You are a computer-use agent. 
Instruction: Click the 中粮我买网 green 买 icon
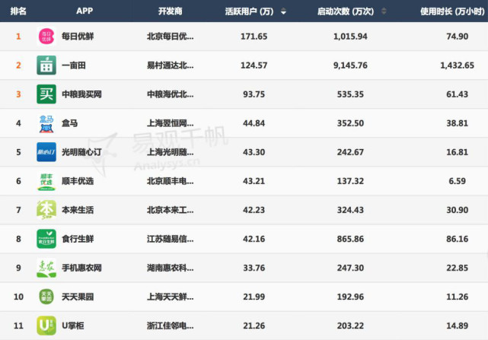pos(46,94)
